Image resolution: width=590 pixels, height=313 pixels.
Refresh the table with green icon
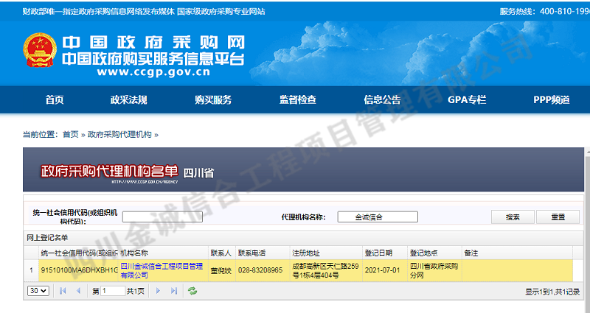[192, 291]
